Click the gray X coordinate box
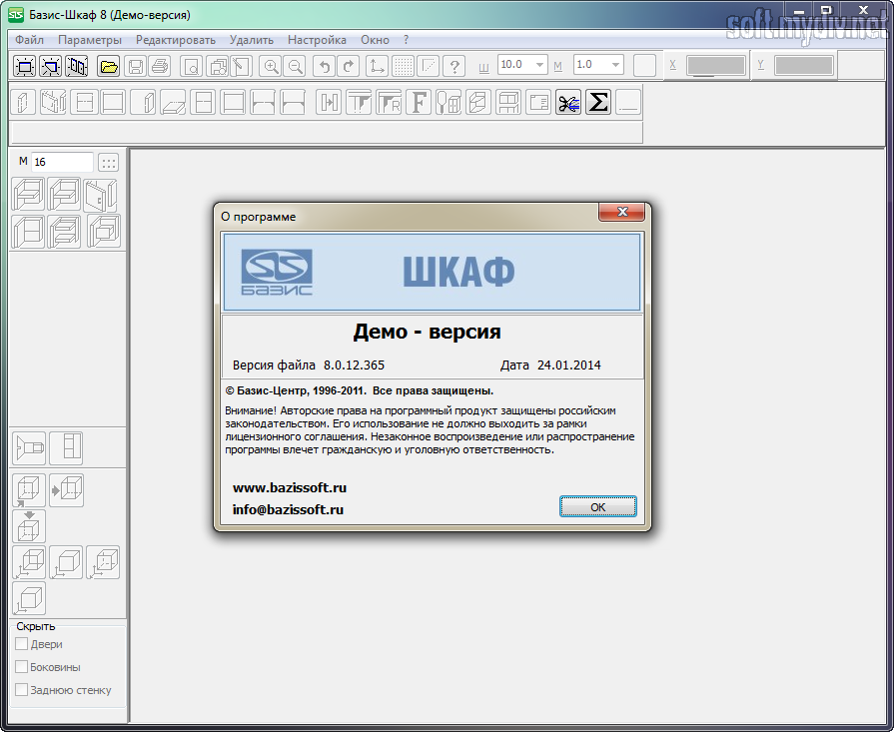 (x=715, y=65)
